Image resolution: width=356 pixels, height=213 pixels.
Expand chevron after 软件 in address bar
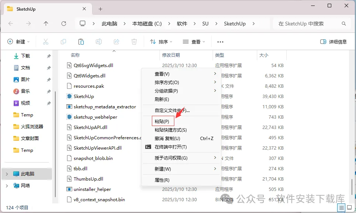[195, 24]
